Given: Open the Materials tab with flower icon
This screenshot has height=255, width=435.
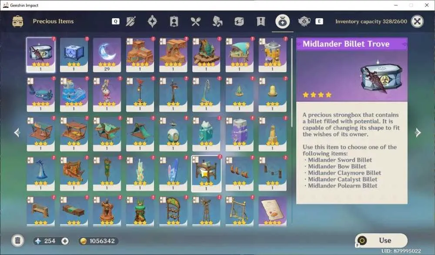Looking at the screenshot, I should point(217,21).
